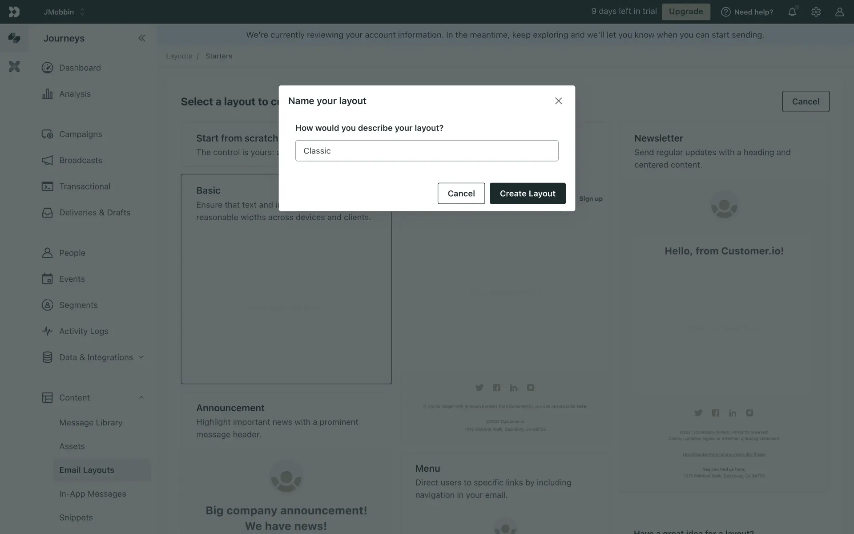Collapse the Content section
The width and height of the screenshot is (854, 534).
(x=141, y=397)
